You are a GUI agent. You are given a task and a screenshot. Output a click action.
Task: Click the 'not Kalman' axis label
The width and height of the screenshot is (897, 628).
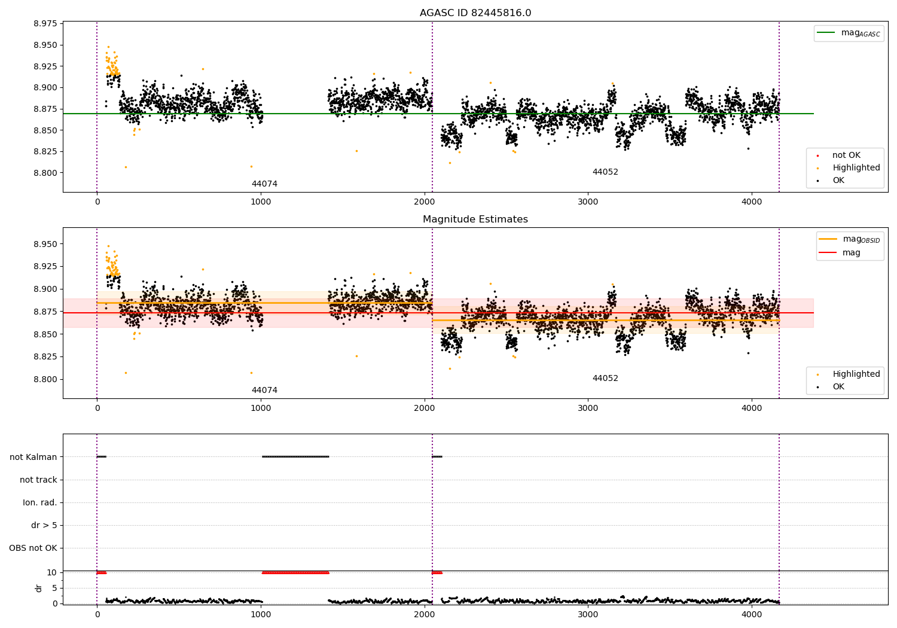point(33,457)
